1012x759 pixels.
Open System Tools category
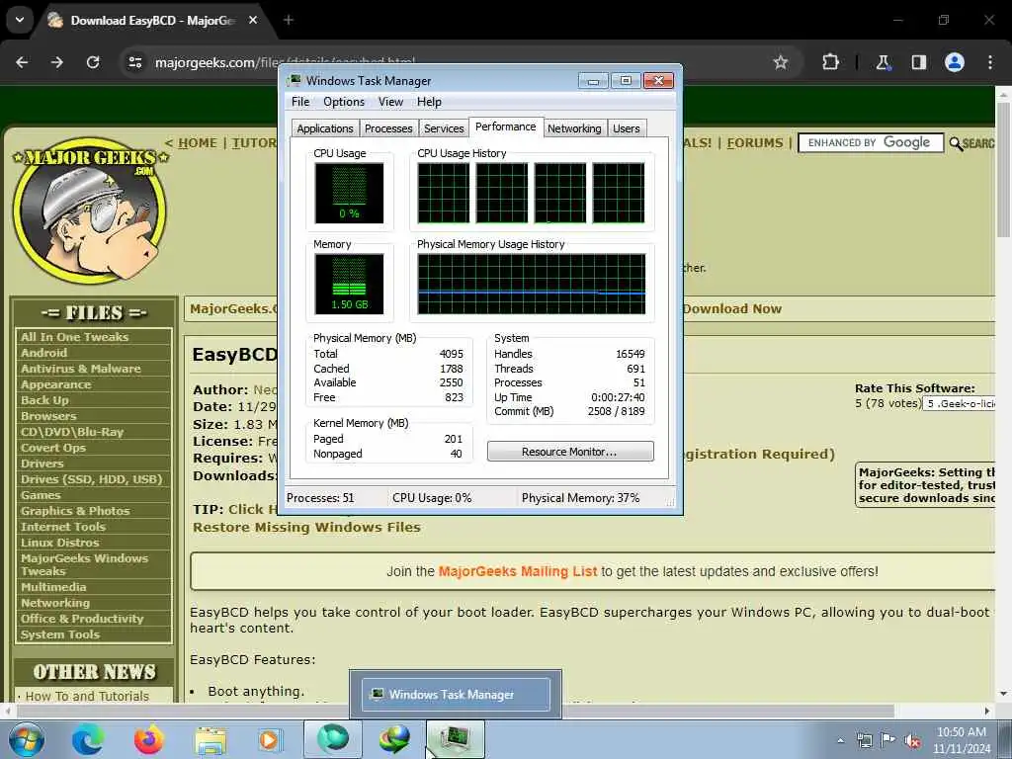pyautogui.click(x=60, y=634)
